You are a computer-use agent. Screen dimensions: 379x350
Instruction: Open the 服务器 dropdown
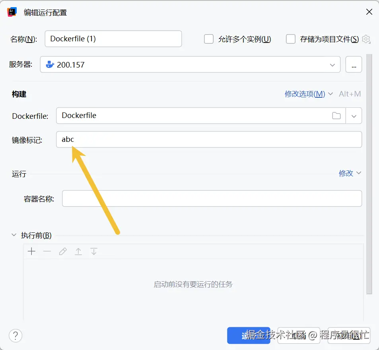pos(333,64)
